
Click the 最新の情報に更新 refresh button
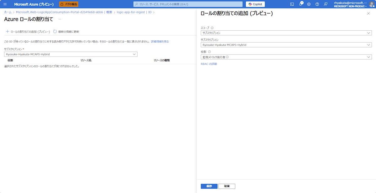[x=66, y=32]
